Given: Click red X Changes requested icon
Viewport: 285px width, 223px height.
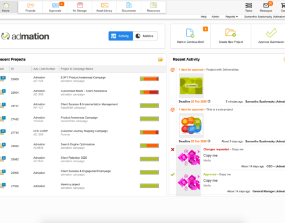Looking at the screenshot, I should [x=173, y=149].
